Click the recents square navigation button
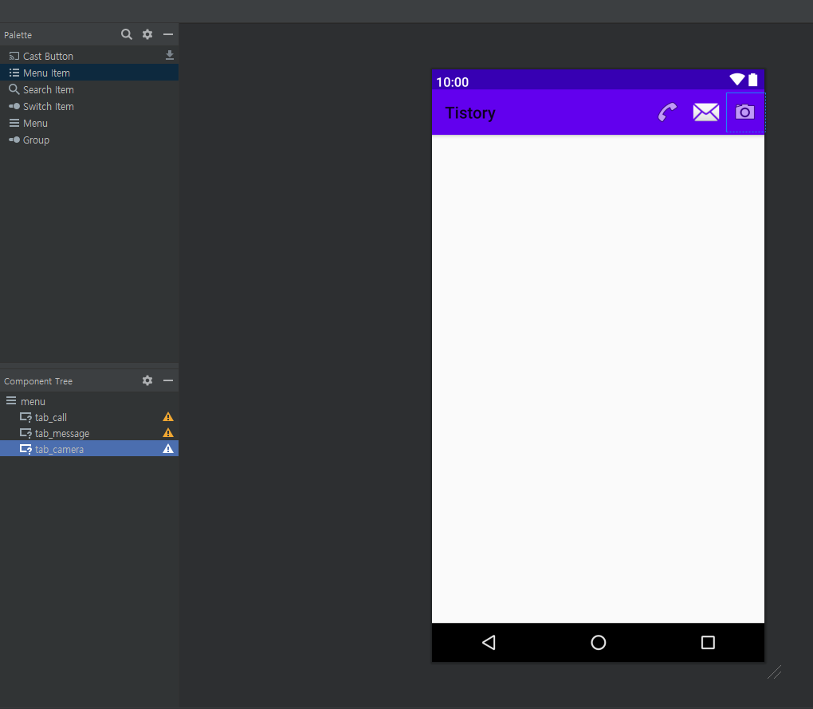Viewport: 813px width, 709px height. (708, 643)
